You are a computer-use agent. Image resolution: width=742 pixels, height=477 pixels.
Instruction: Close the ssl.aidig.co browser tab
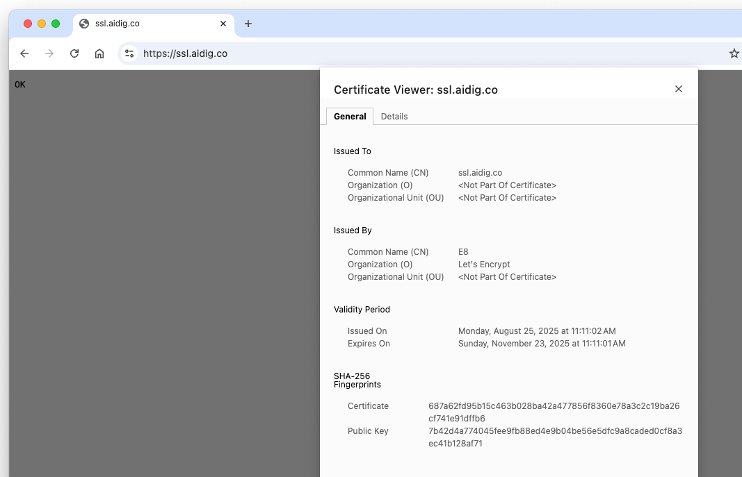(x=223, y=23)
